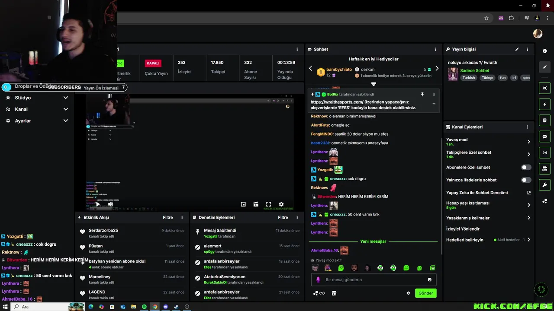This screenshot has width=554, height=311.
Task: Open the shop icon below chat input
Action: [334, 293]
